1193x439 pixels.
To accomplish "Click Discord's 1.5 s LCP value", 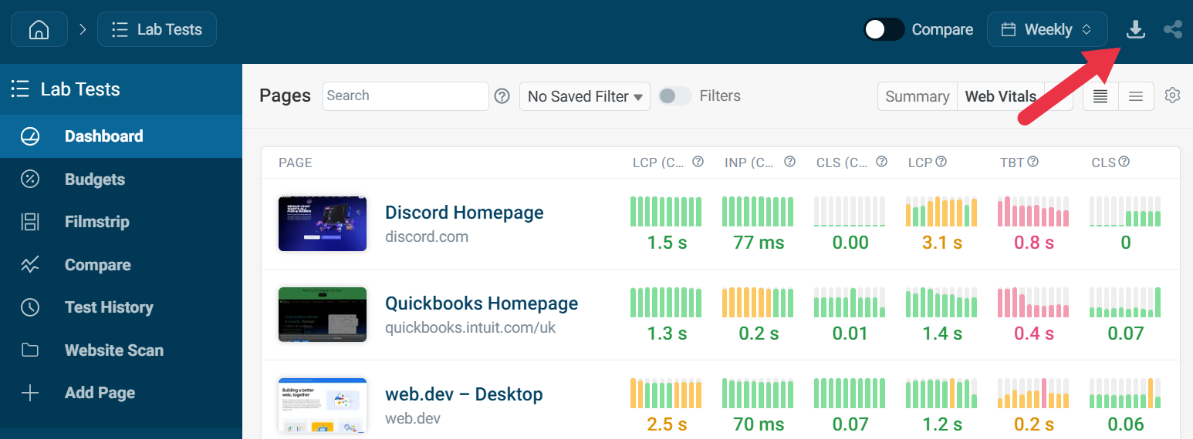I will [x=667, y=243].
